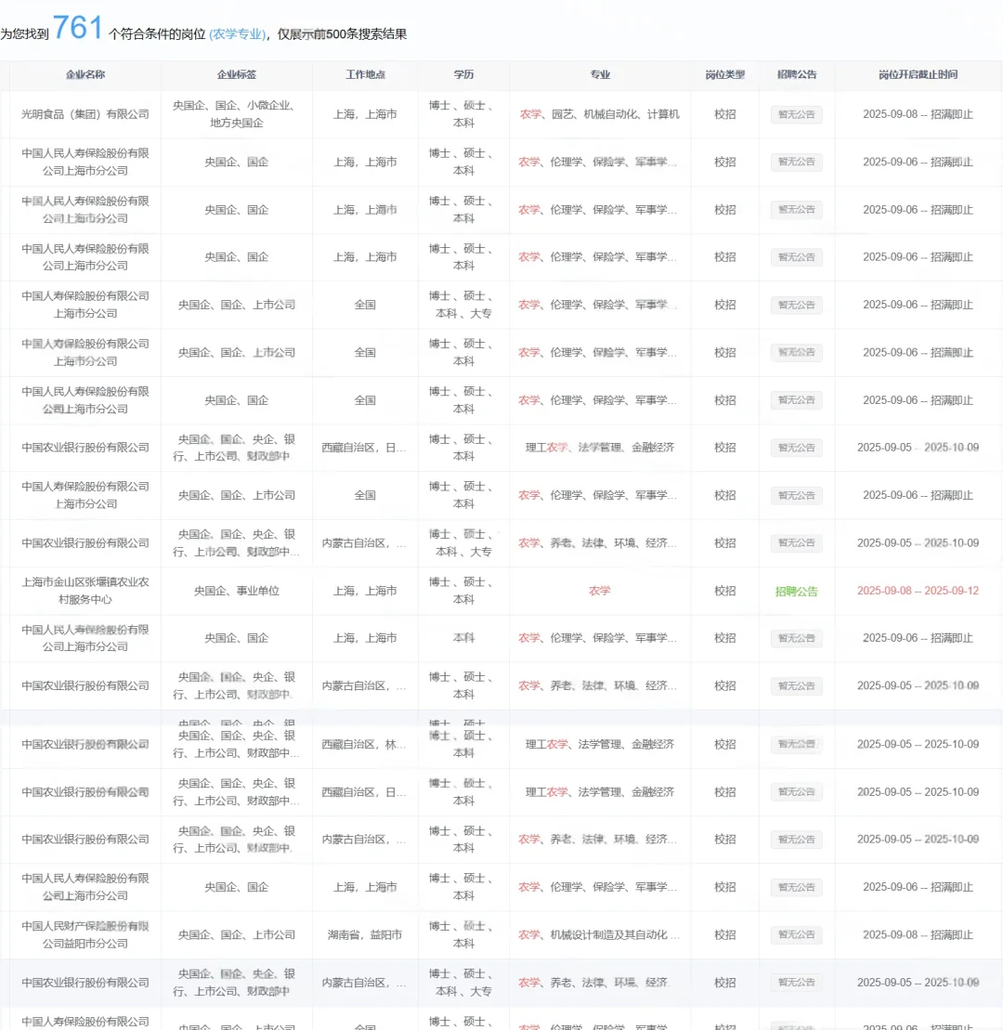Select the 企业名称 column header
Image resolution: width=1003 pixels, height=1030 pixels.
[x=85, y=74]
